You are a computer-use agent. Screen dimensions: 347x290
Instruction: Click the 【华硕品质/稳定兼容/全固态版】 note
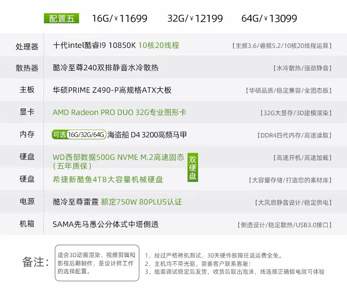click(289, 91)
